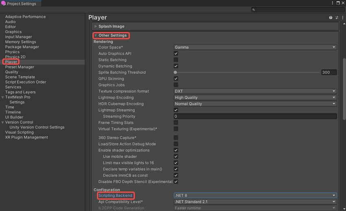Click the Streaming Priority input field
The width and height of the screenshot is (346, 211).
tap(255, 116)
